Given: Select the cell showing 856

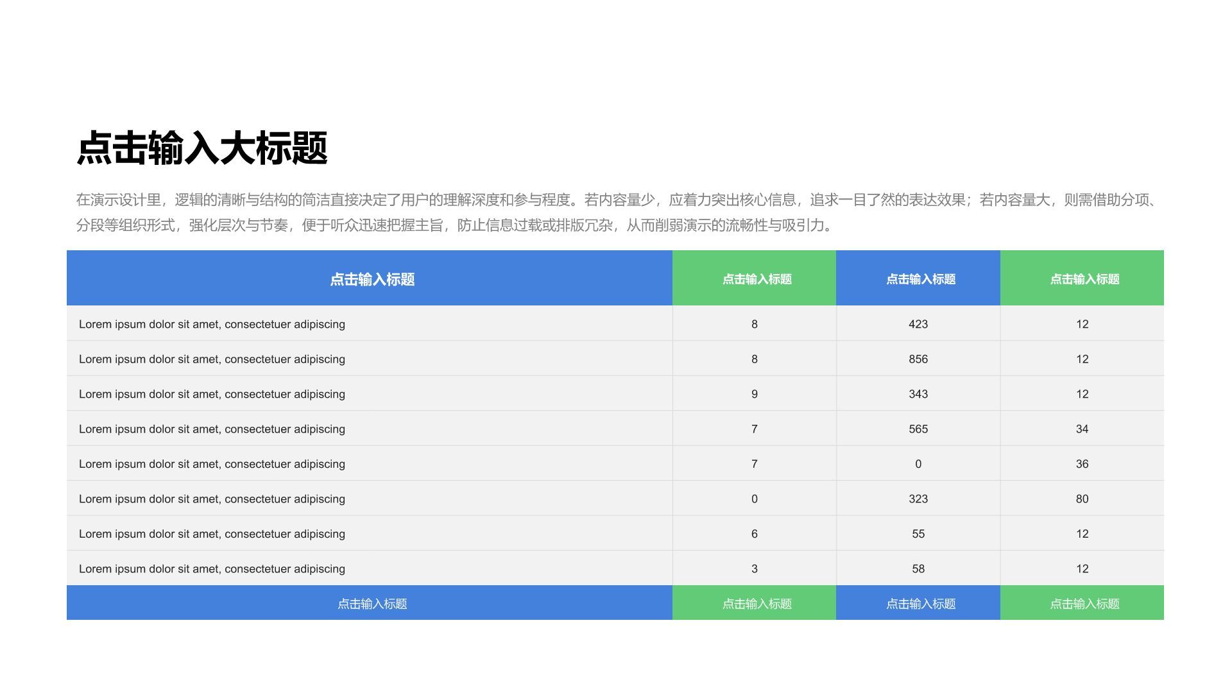Looking at the screenshot, I should [919, 359].
